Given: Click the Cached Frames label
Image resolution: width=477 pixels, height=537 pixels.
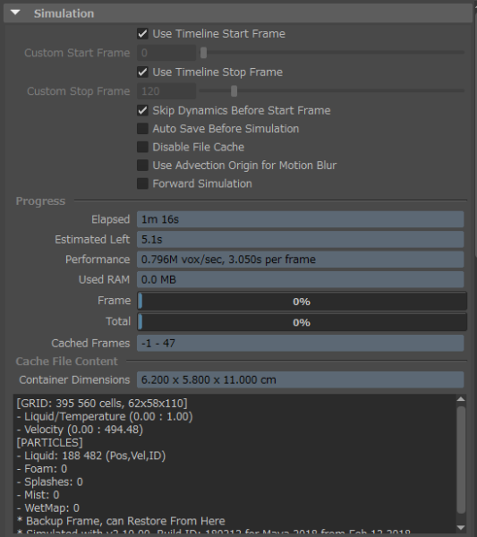Looking at the screenshot, I should (90, 343).
